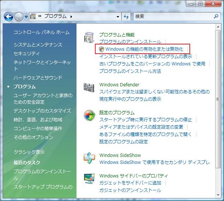The width and height of the screenshot is (224, 201).
Task: Click あるファイルの種類を特定のプログラムで開く
Action: [x=145, y=134]
